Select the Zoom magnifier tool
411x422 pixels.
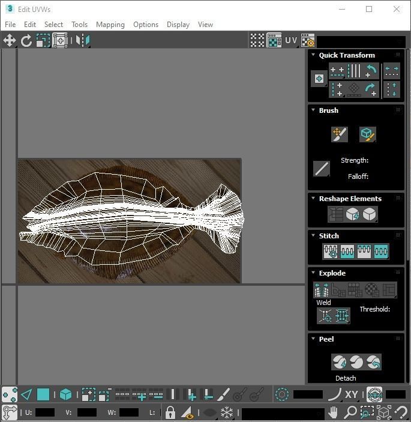click(350, 412)
